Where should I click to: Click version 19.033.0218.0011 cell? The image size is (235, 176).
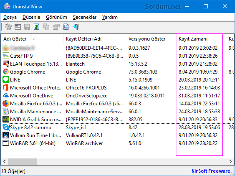(x=147, y=96)
